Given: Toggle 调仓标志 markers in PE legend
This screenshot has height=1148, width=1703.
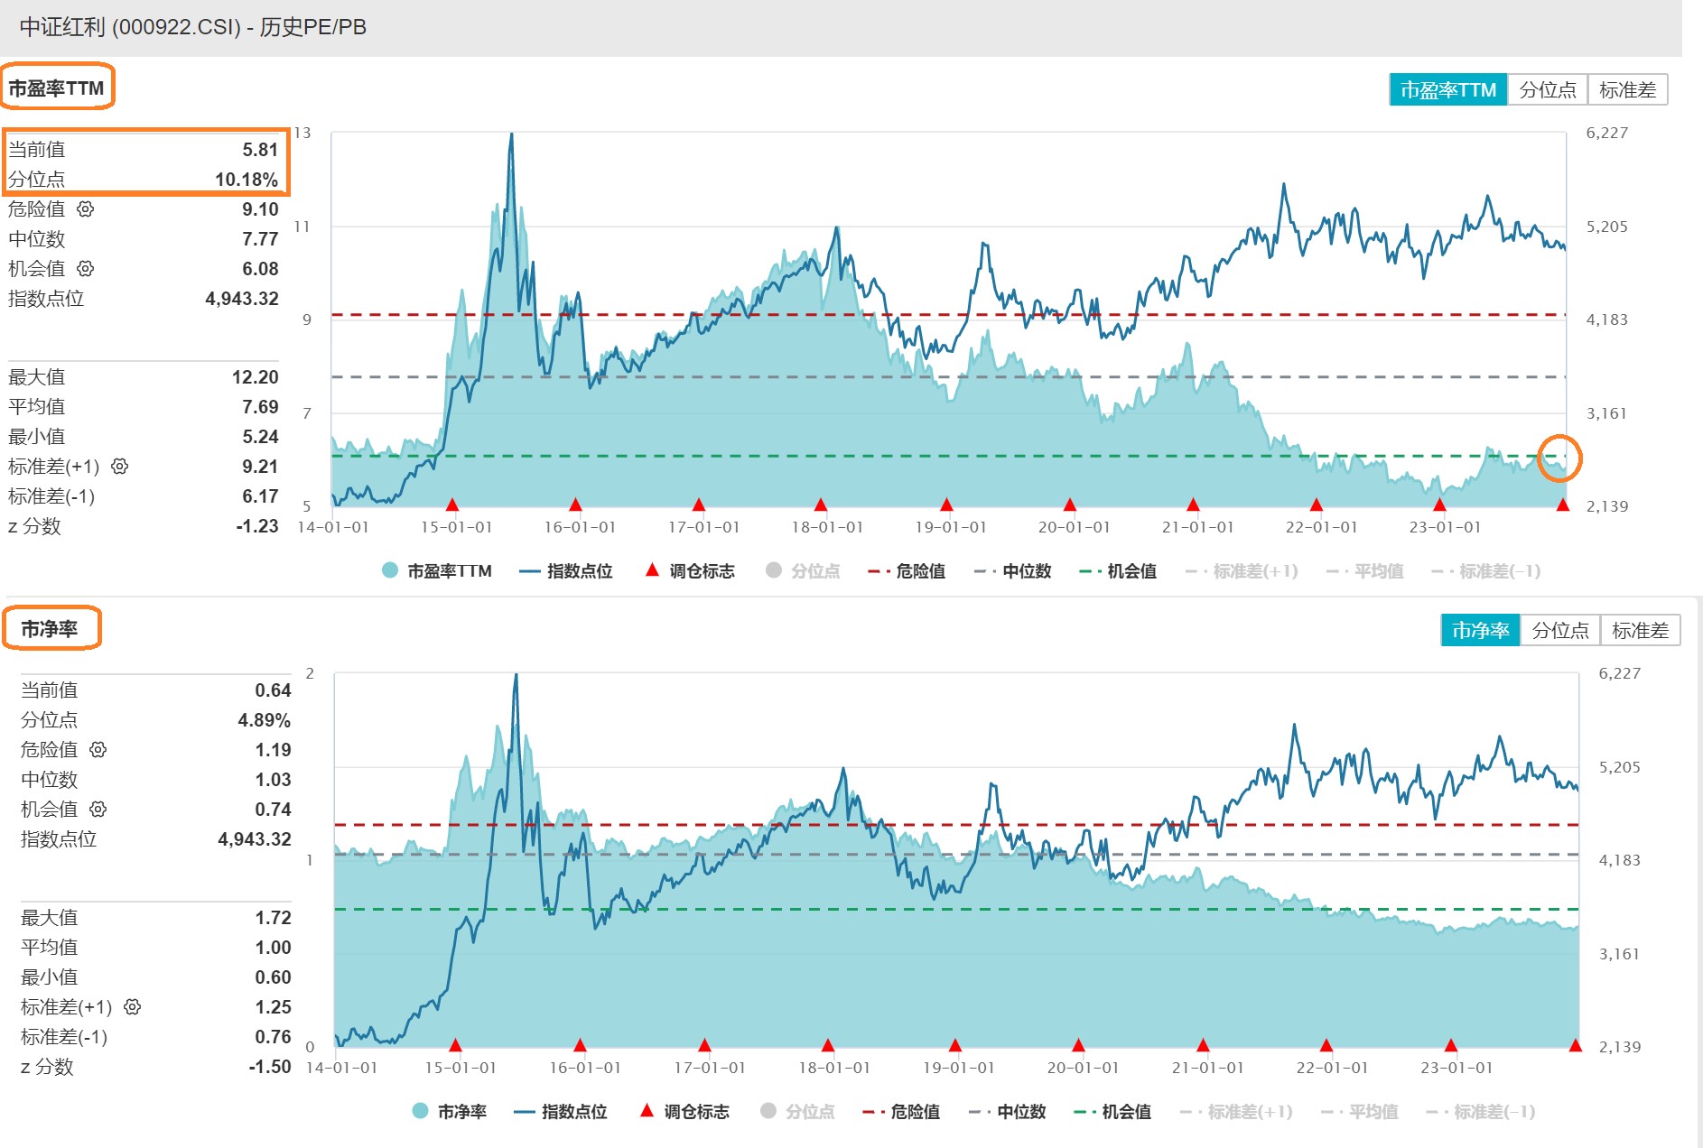Looking at the screenshot, I should [690, 571].
